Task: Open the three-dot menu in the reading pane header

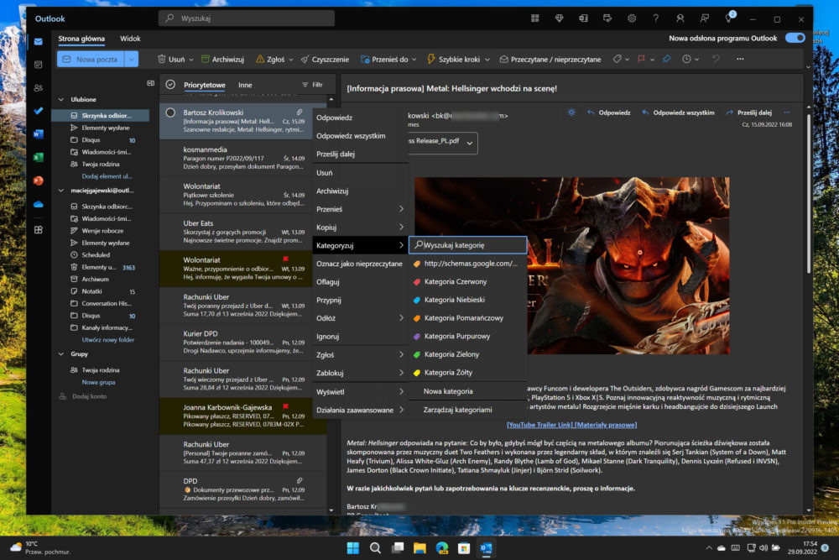Action: click(x=787, y=113)
